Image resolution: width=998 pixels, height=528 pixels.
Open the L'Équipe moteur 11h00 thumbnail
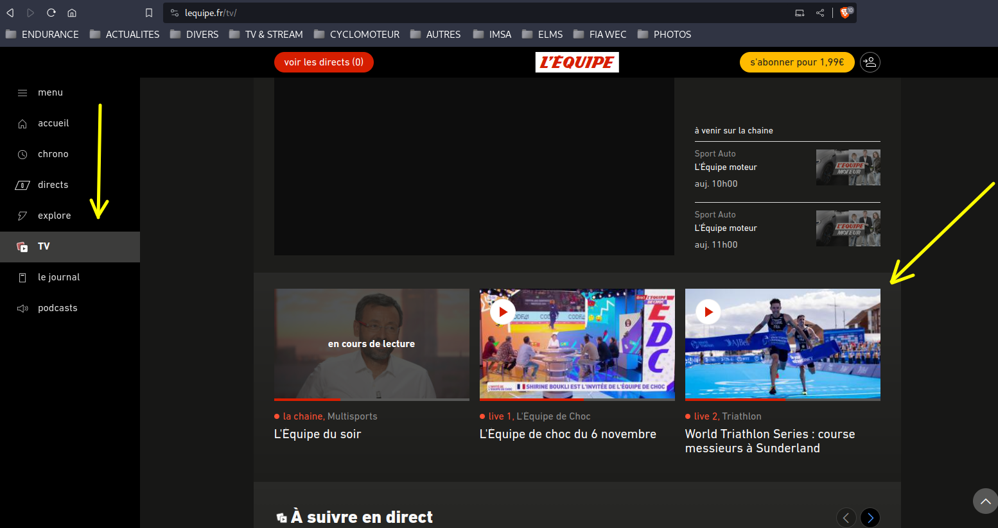click(848, 228)
